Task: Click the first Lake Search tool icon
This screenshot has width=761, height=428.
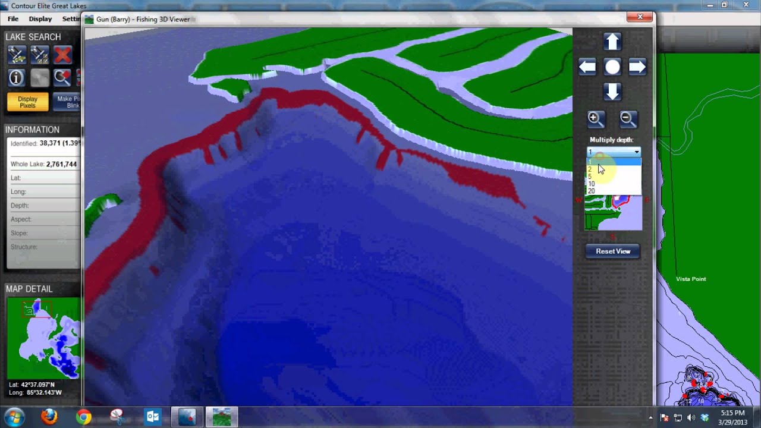Action: [17, 55]
